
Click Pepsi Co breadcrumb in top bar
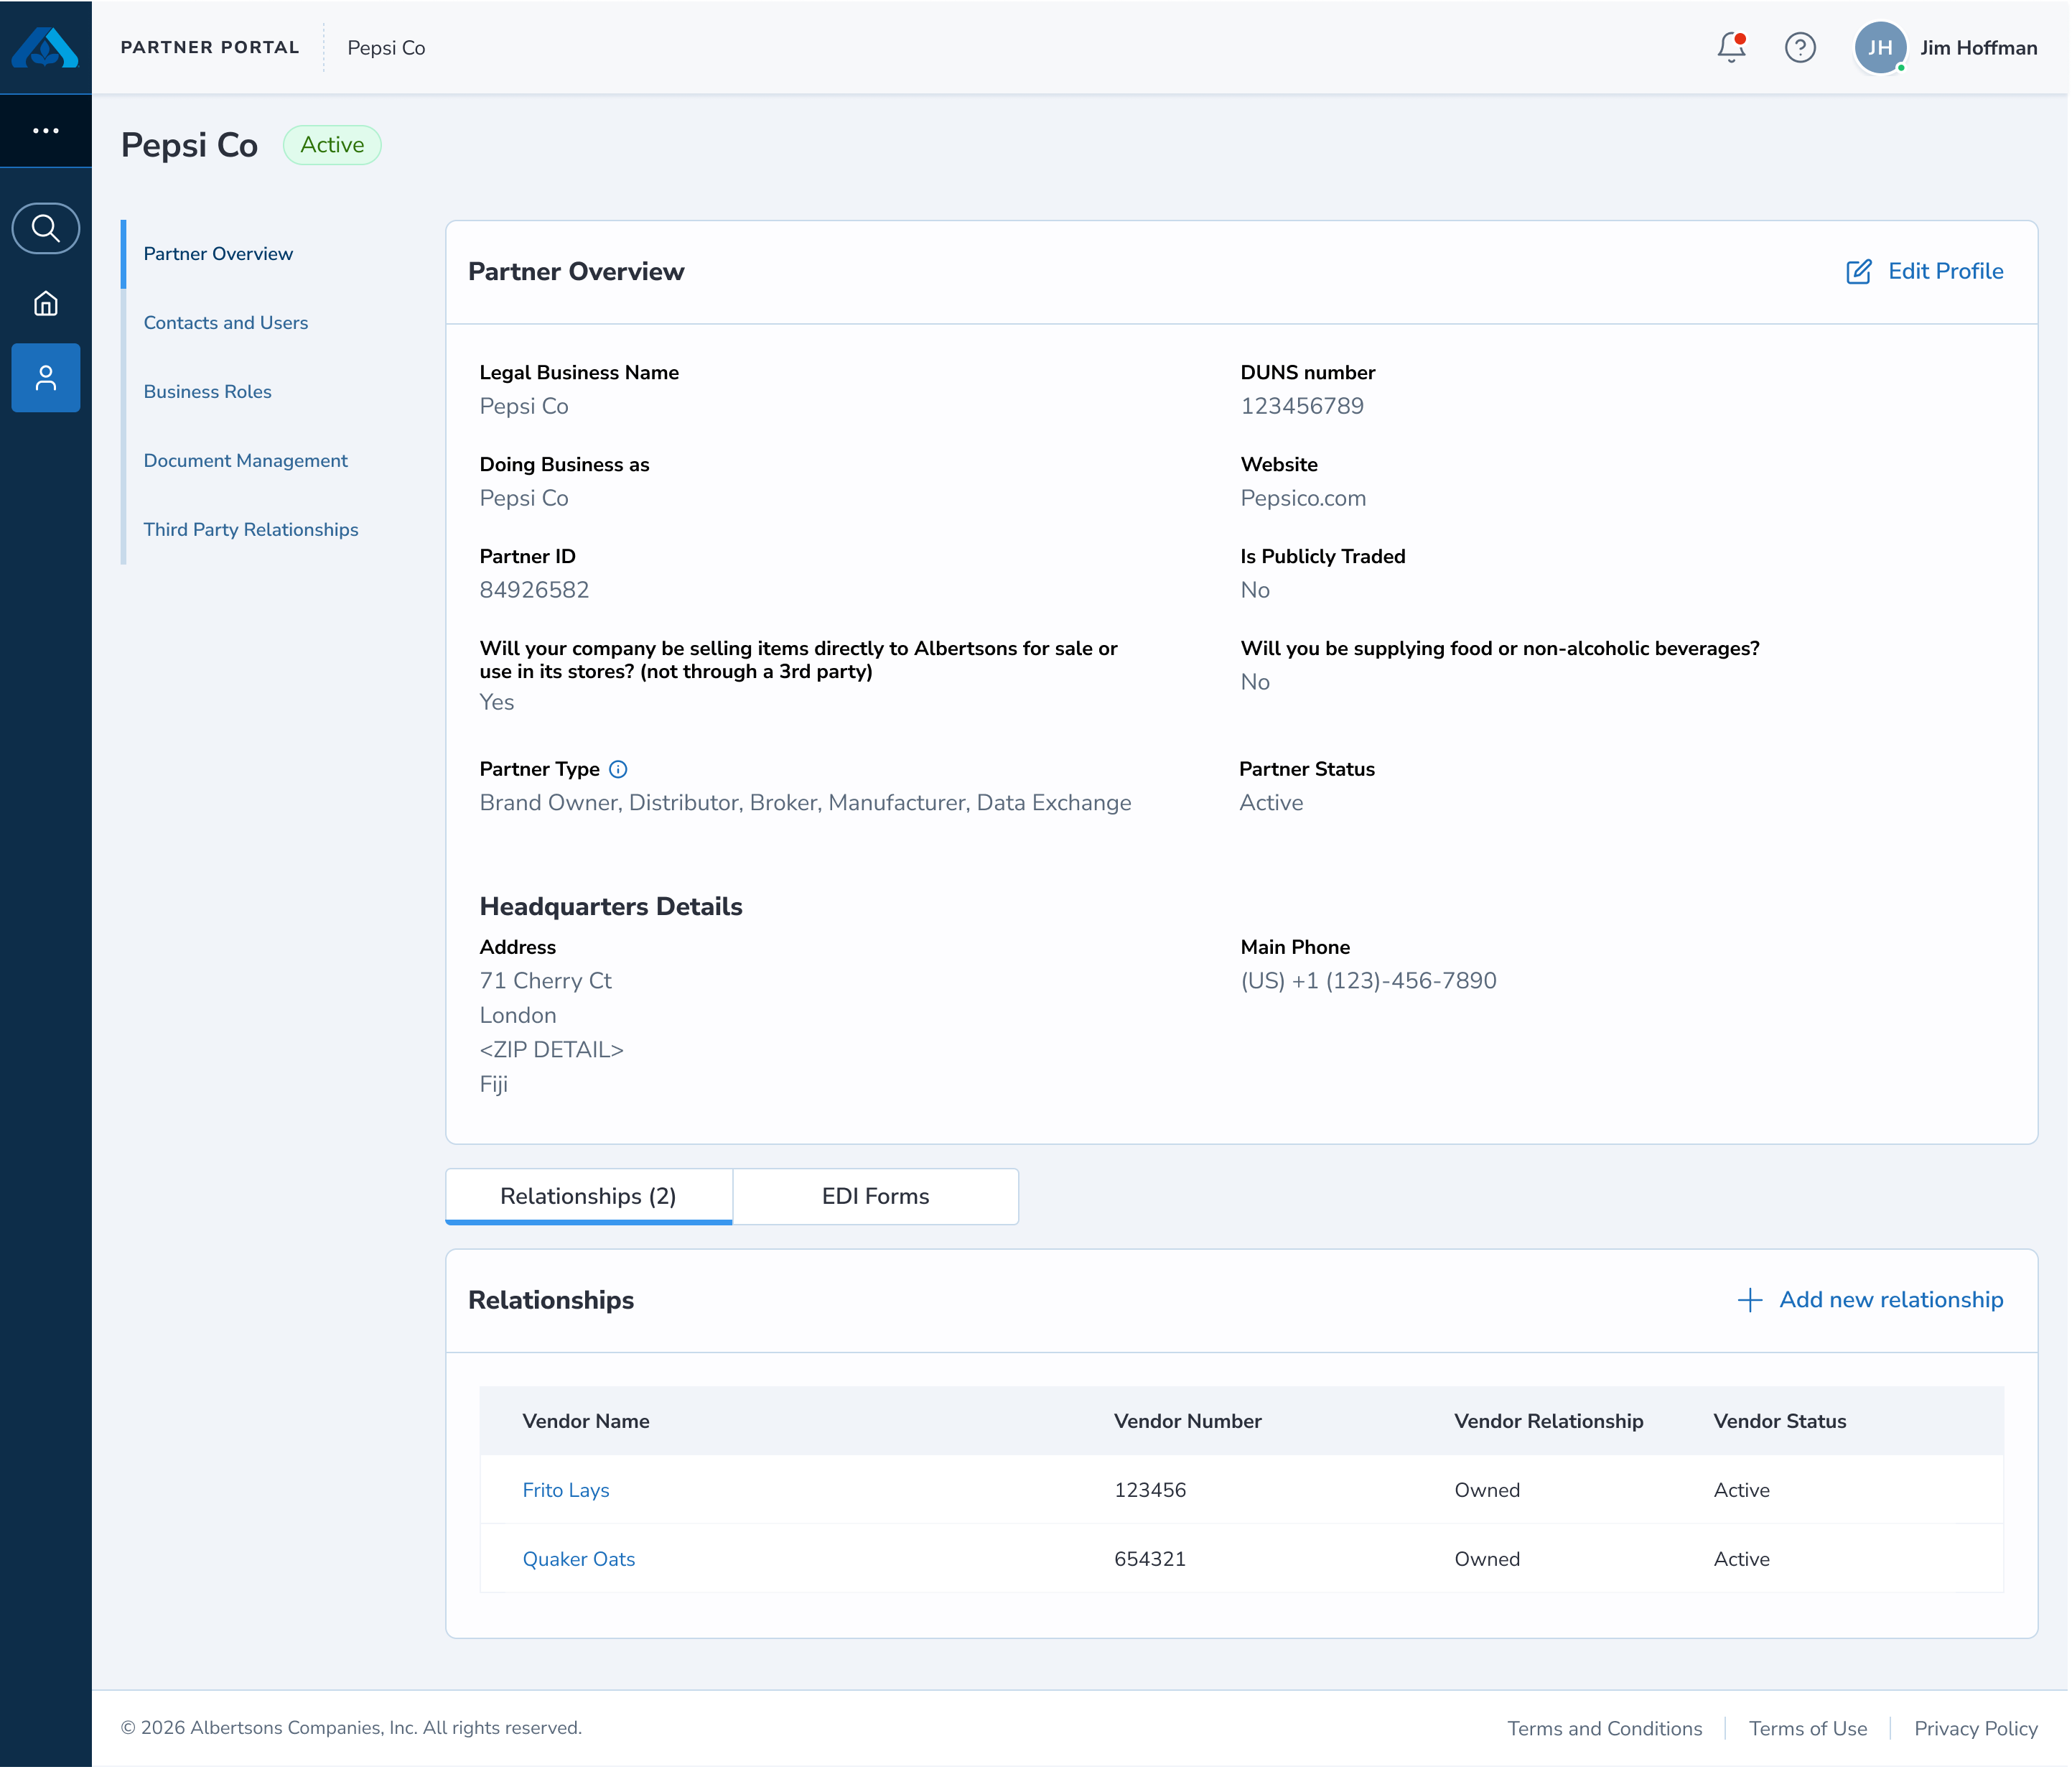pyautogui.click(x=387, y=48)
